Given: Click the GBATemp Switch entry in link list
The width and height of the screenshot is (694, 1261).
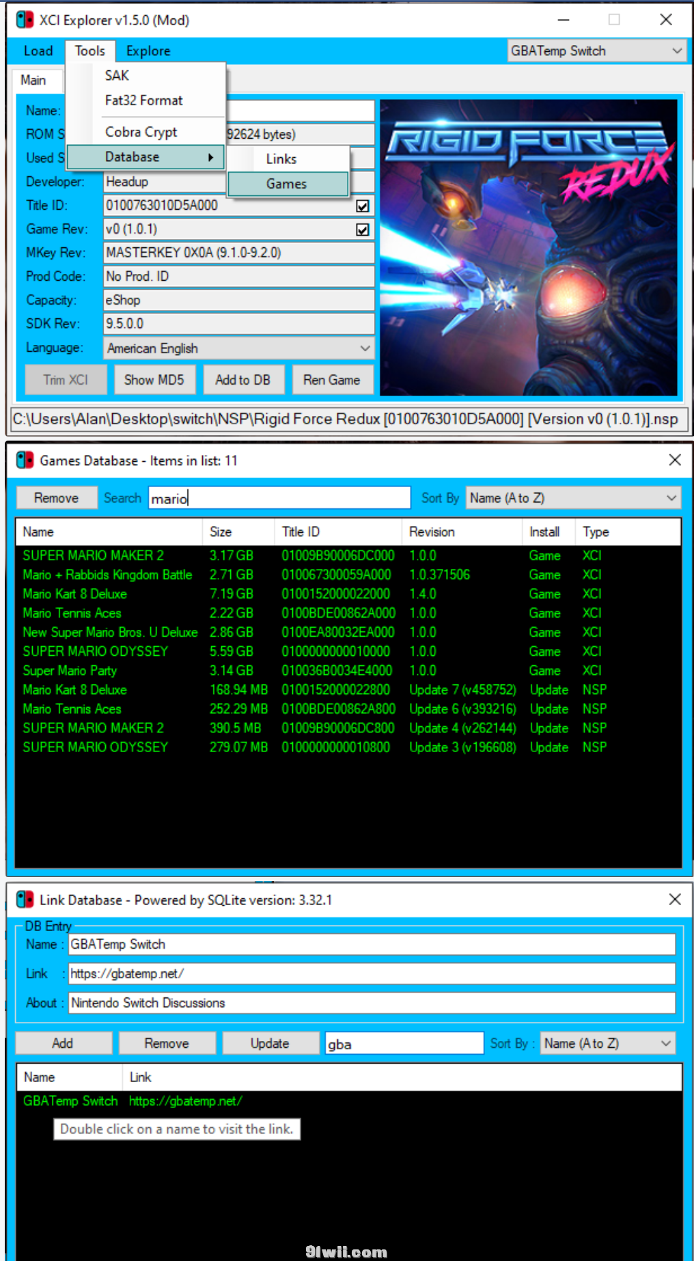Looking at the screenshot, I should tap(70, 1100).
